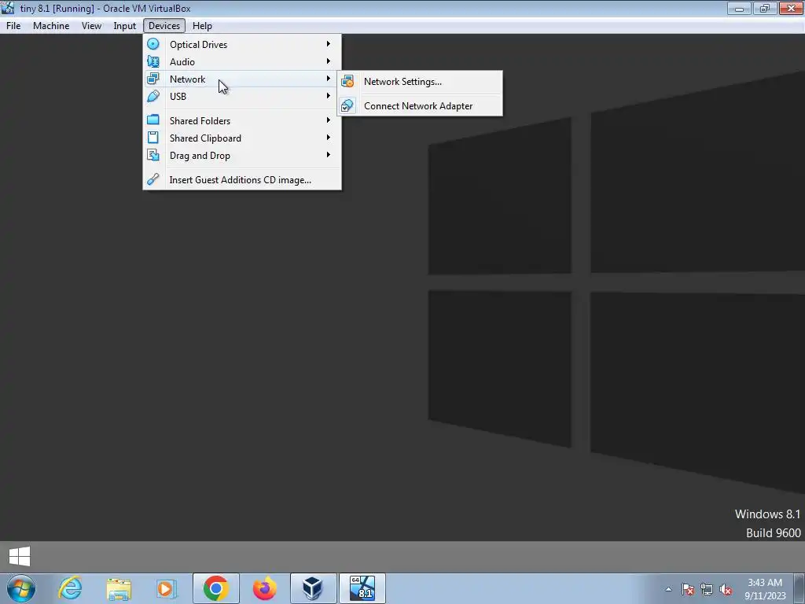Click the Shared Clipboard icon

point(153,138)
